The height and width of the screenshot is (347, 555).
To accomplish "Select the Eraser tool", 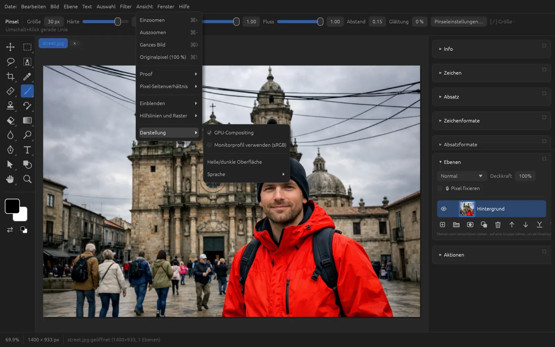I will click(10, 120).
